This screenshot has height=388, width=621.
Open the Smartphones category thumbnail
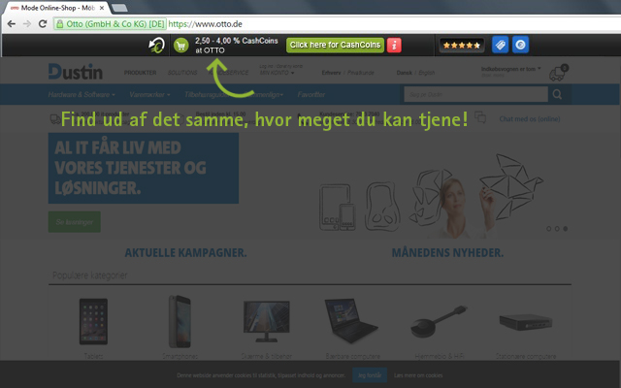180,321
